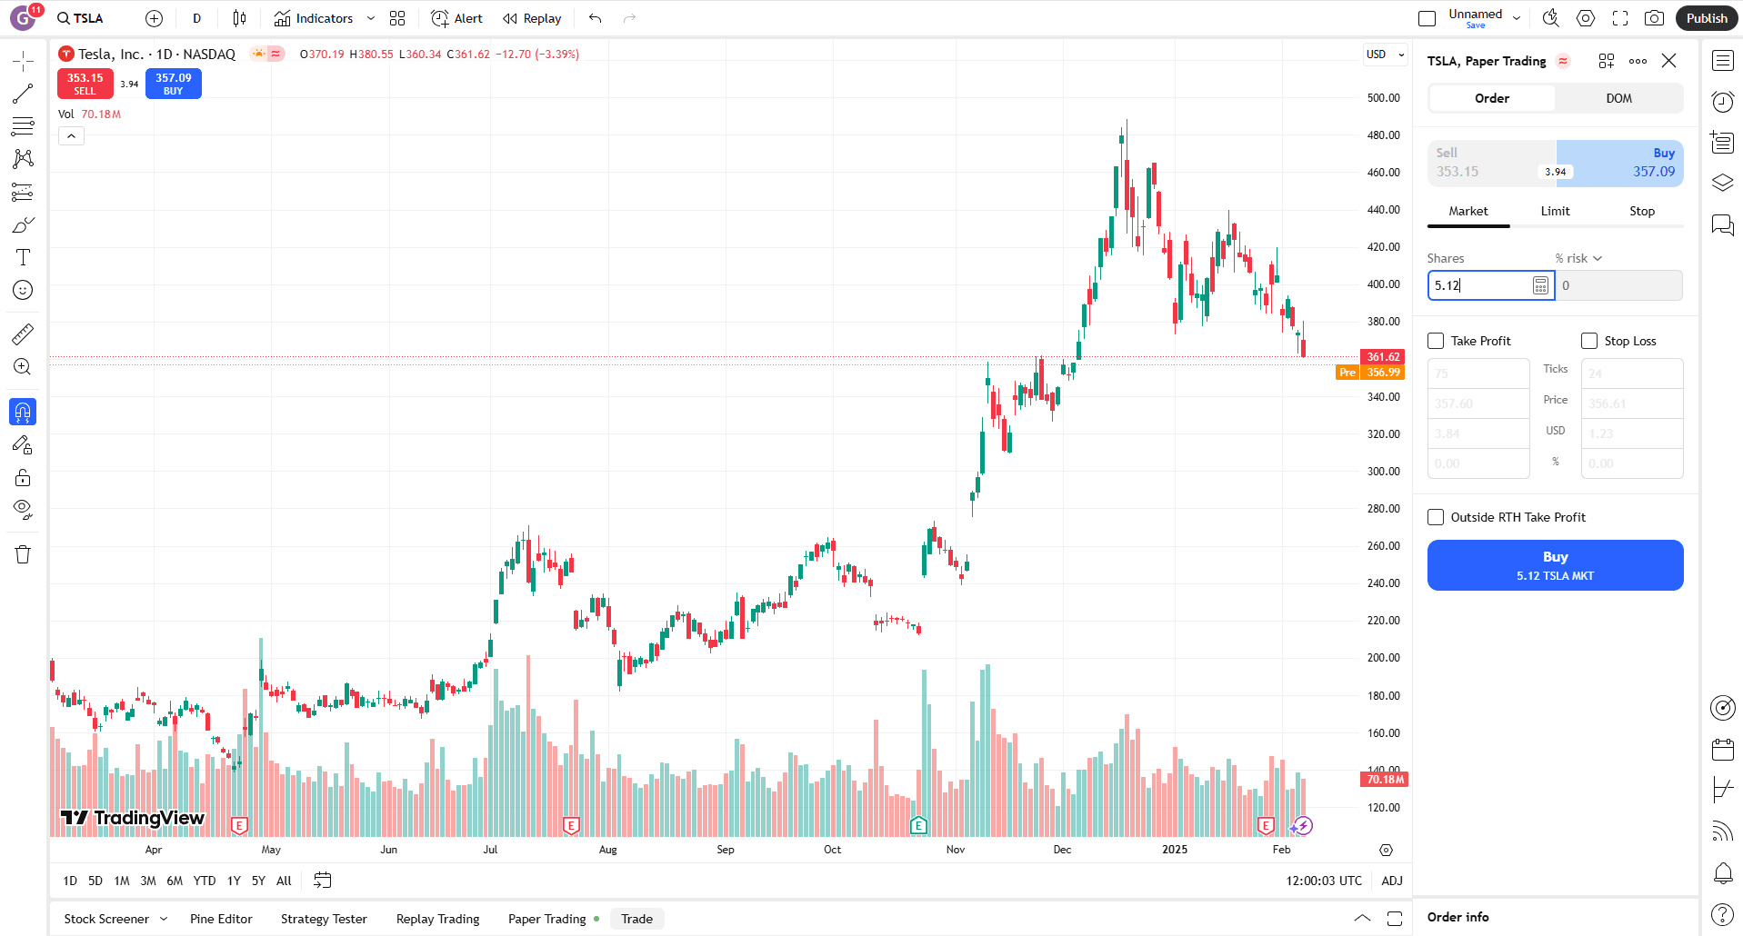This screenshot has height=936, width=1743.
Task: Click the trash icon to remove drawings
Action: click(x=23, y=553)
